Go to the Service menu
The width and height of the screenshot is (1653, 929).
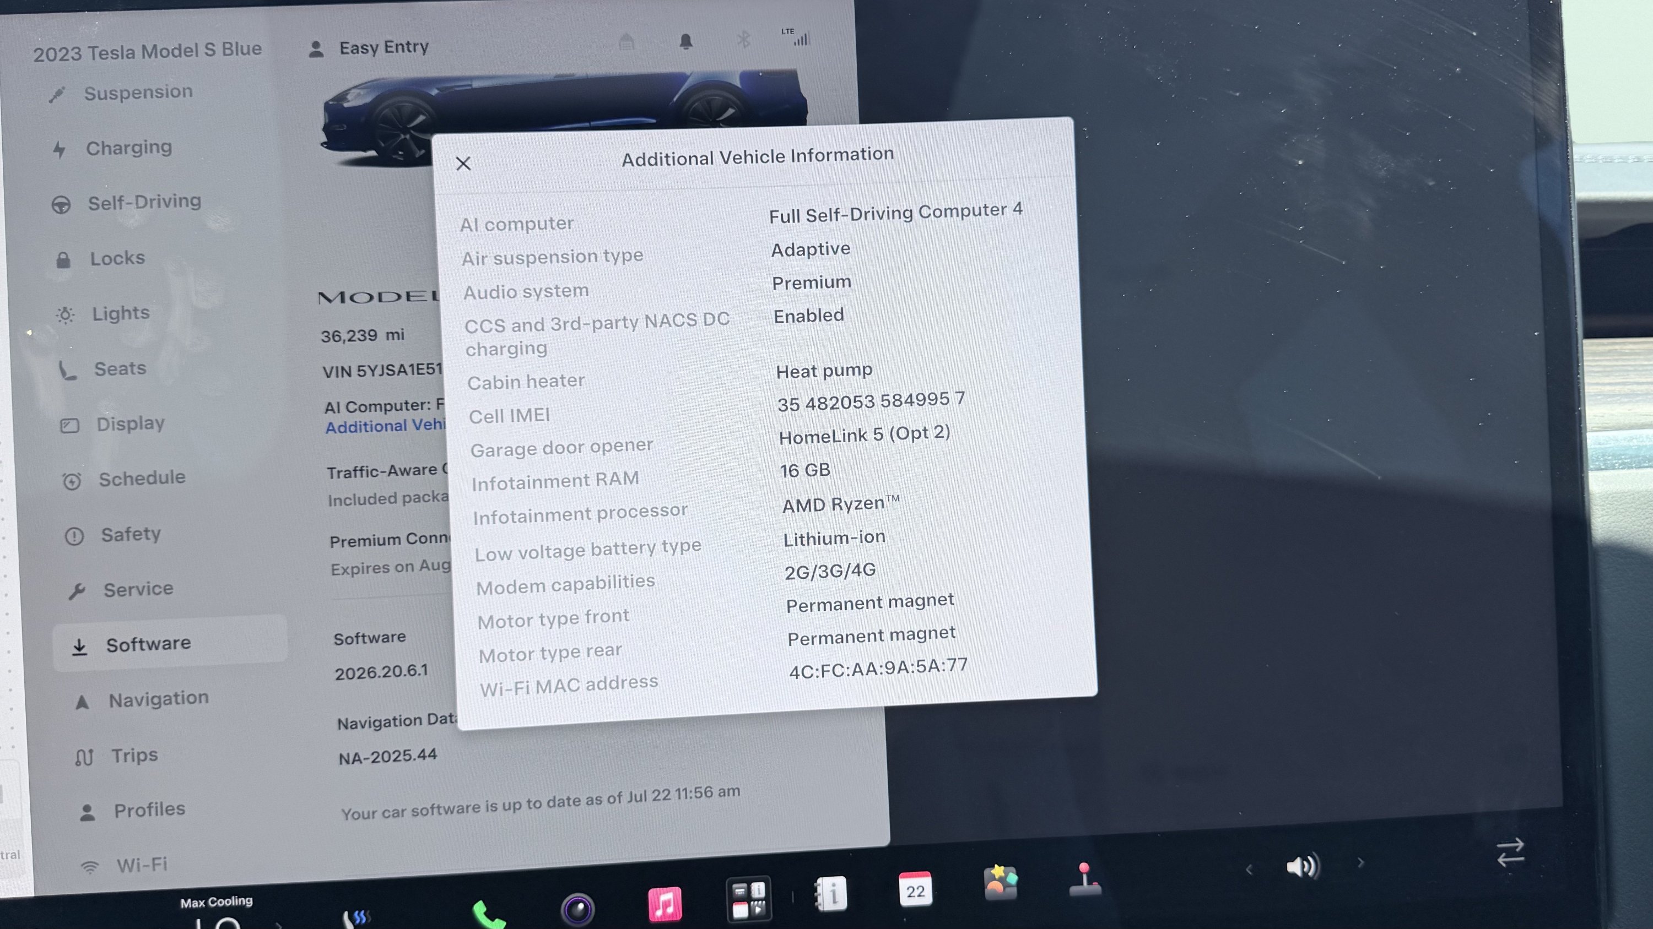(121, 590)
